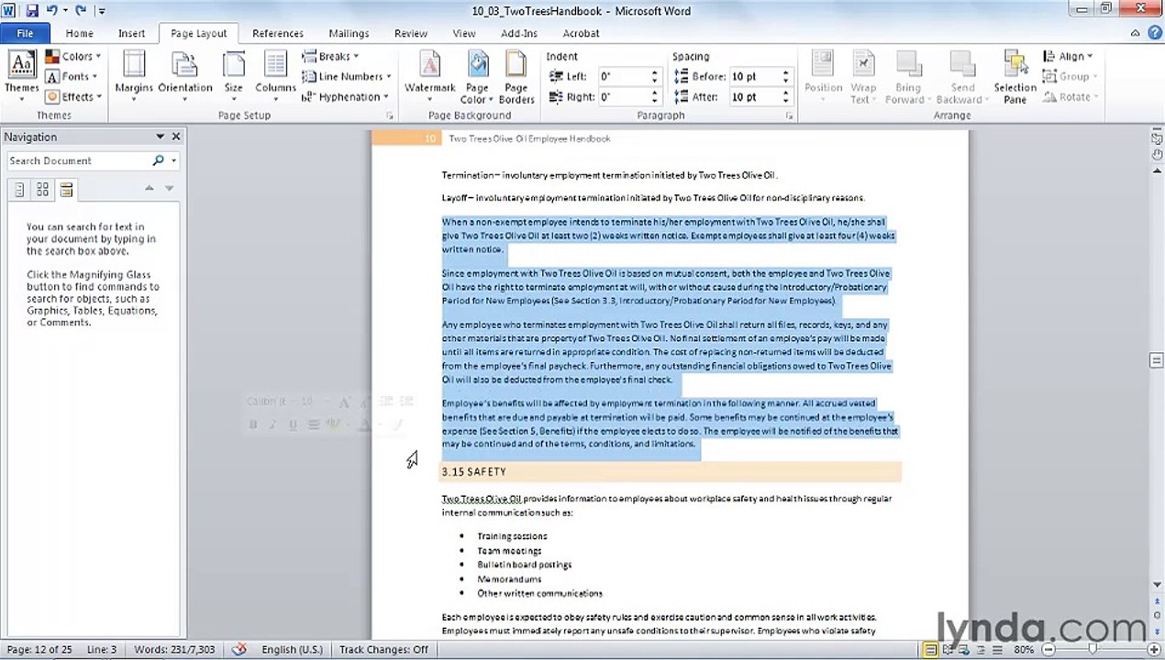The width and height of the screenshot is (1165, 660).
Task: Click the Page: 12 of 25 status
Action: (x=39, y=649)
